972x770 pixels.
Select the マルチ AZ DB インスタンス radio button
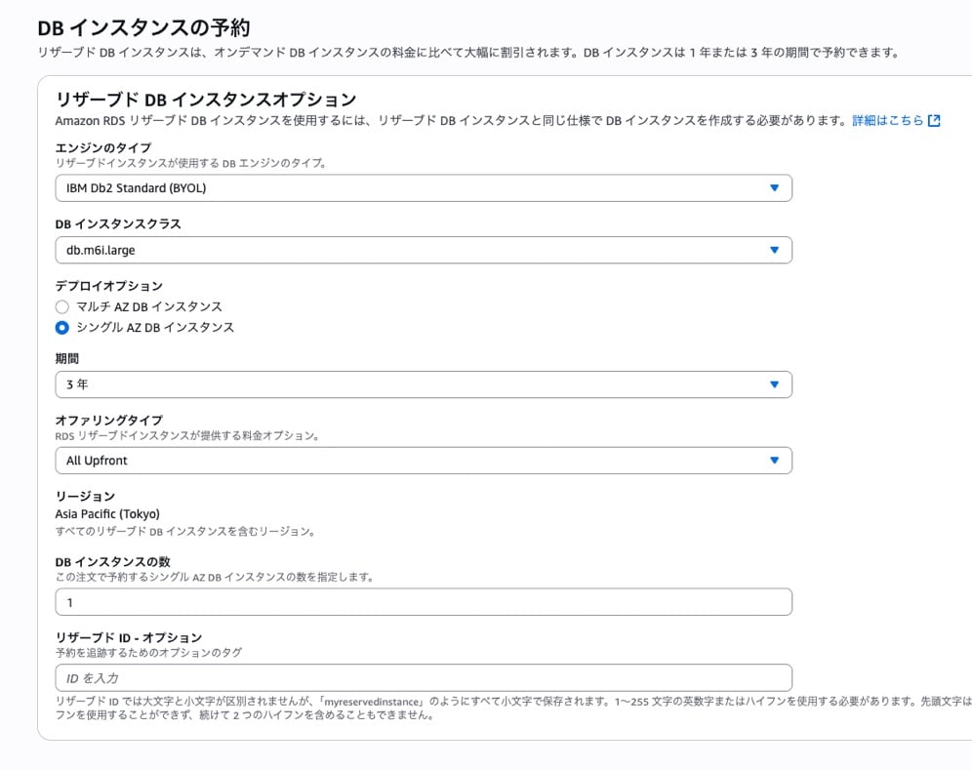tap(62, 306)
